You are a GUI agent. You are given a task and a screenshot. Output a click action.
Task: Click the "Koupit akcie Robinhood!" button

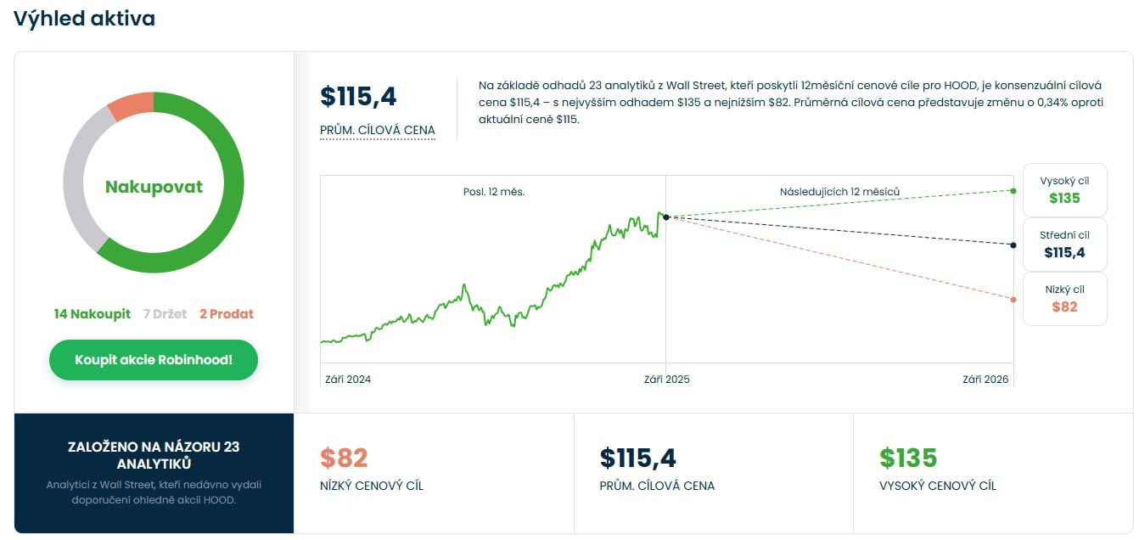click(x=154, y=360)
